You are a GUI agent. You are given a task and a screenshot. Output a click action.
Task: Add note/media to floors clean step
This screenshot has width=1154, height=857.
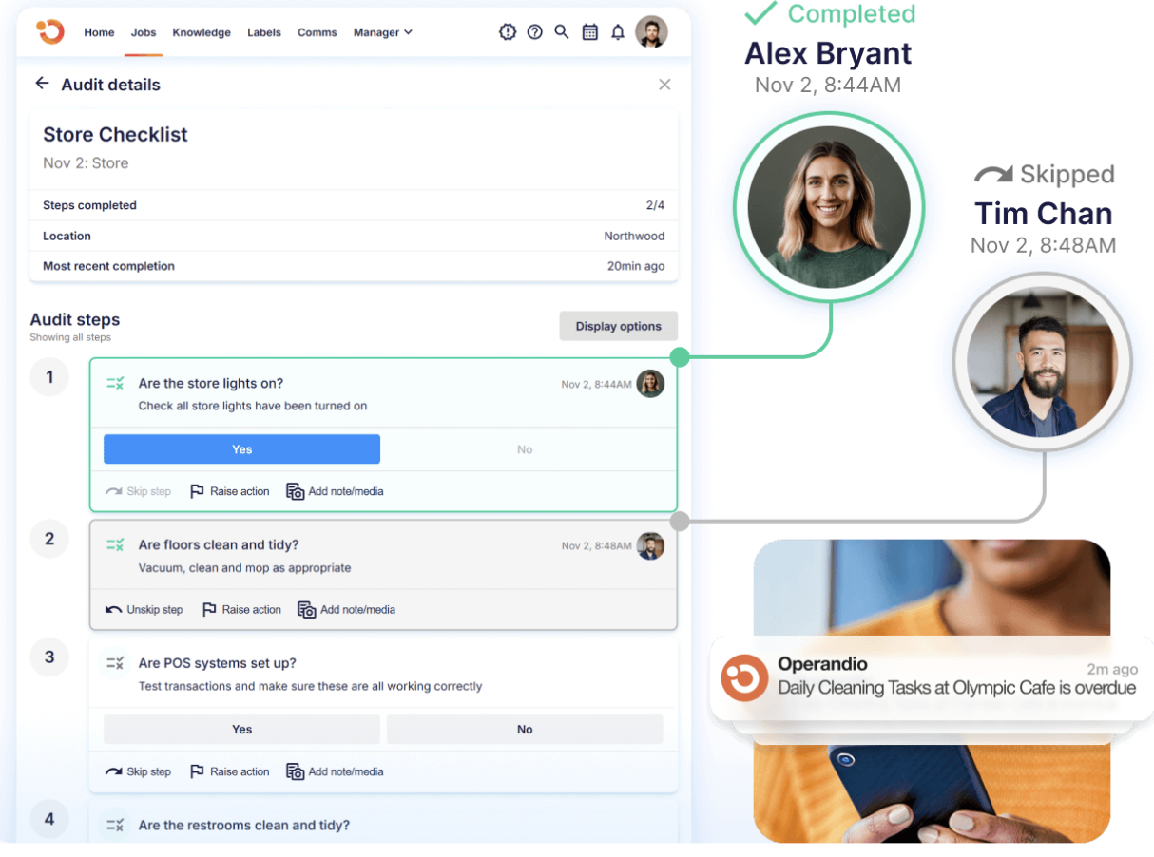pyautogui.click(x=347, y=609)
